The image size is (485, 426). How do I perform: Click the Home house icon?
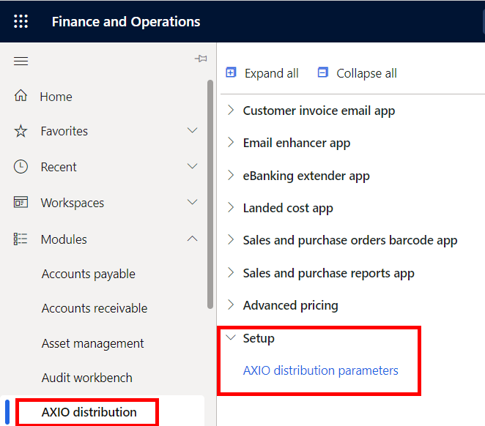(x=21, y=95)
